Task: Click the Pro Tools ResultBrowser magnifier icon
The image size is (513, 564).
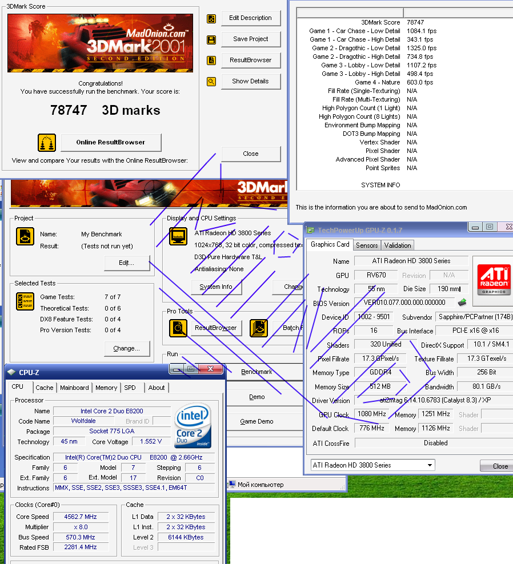Action: [178, 328]
